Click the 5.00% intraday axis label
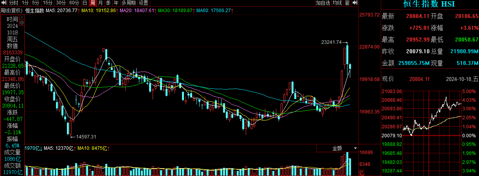The image size is (479, 176). pos(469,91)
